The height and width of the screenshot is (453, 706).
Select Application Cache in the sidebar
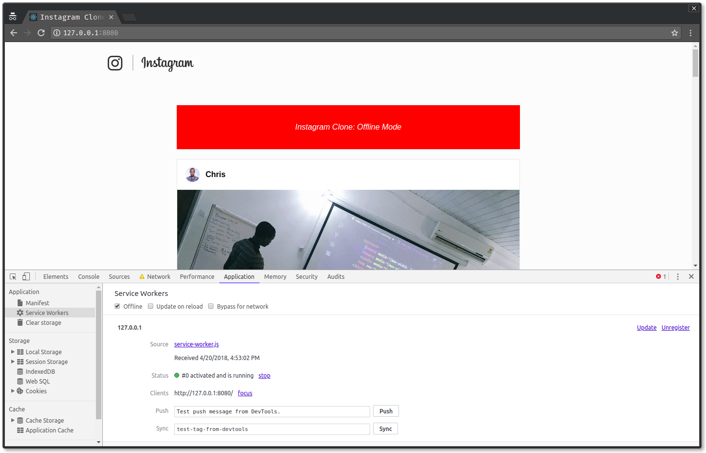click(x=49, y=430)
